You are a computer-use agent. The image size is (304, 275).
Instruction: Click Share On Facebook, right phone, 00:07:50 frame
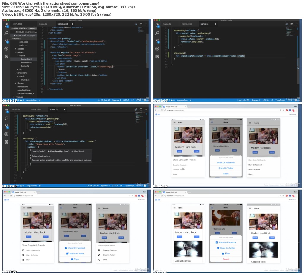coord(110,250)
